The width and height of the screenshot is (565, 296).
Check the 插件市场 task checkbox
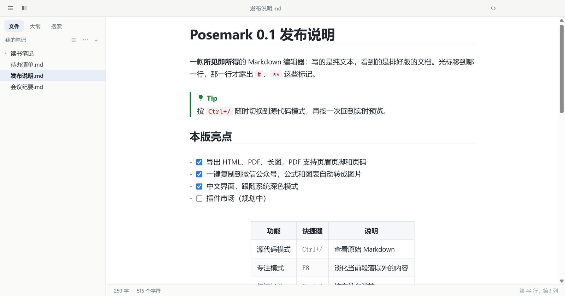(199, 198)
